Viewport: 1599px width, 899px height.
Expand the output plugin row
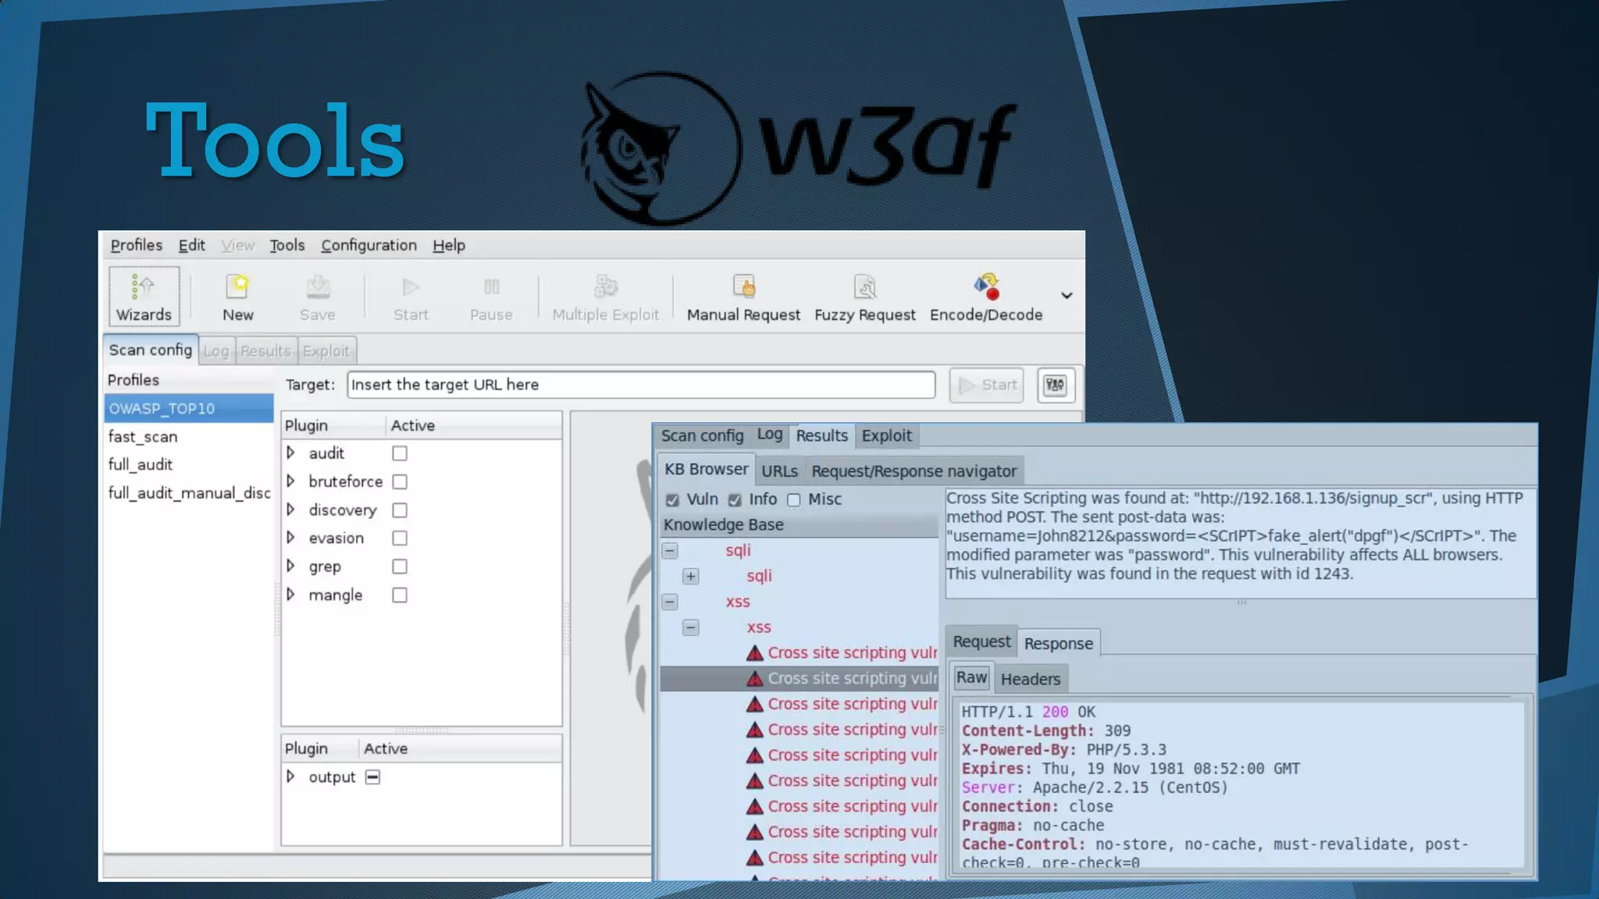point(290,776)
